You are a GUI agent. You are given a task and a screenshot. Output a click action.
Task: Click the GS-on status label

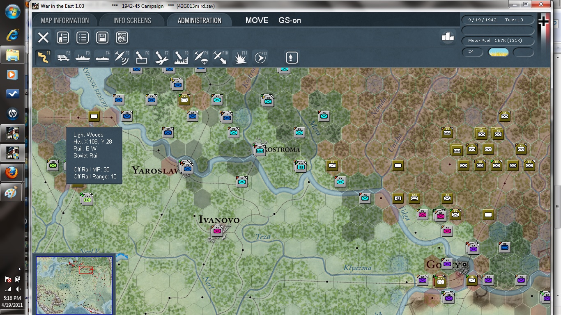290,21
